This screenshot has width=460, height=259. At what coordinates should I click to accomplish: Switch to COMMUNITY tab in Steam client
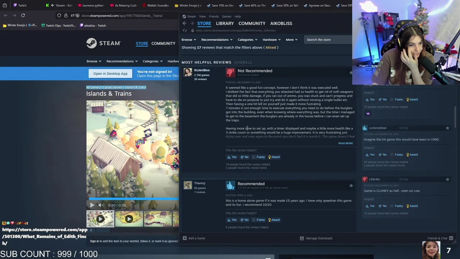pyautogui.click(x=252, y=23)
